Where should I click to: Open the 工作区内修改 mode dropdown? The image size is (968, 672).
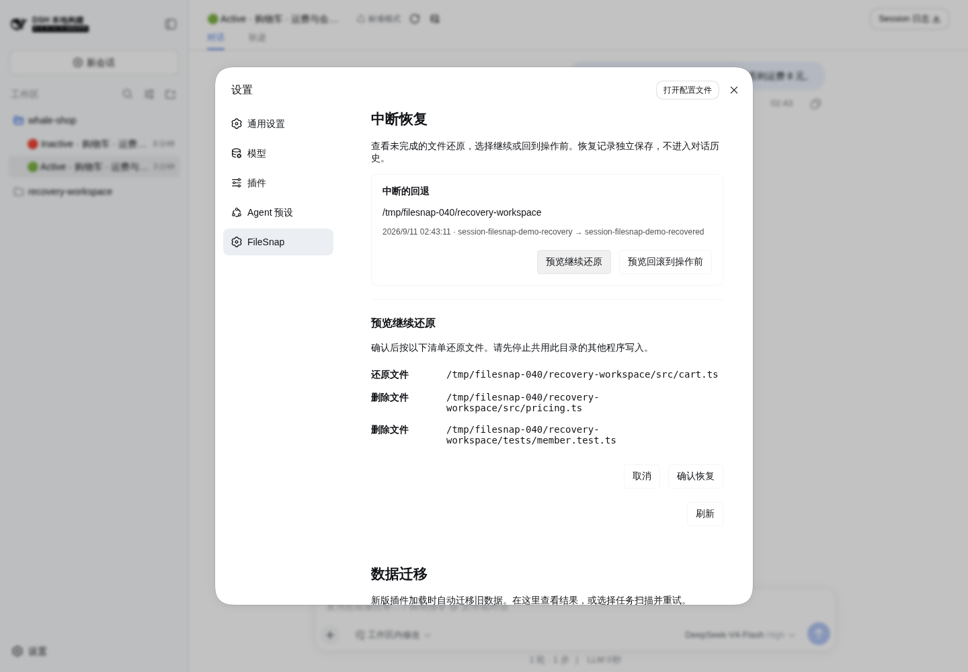(394, 634)
